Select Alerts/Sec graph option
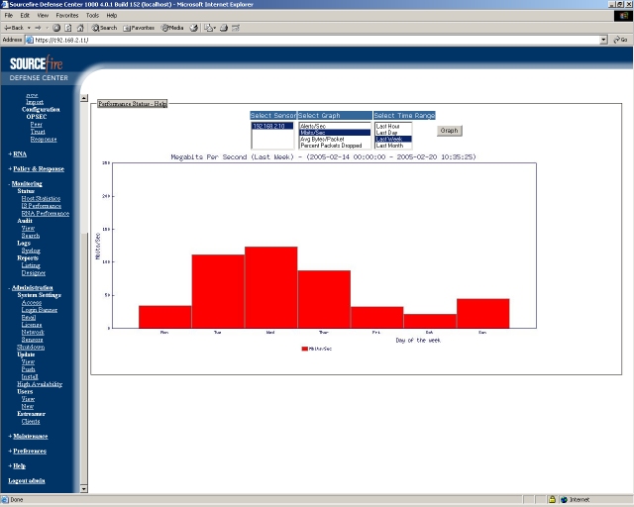 pos(335,126)
